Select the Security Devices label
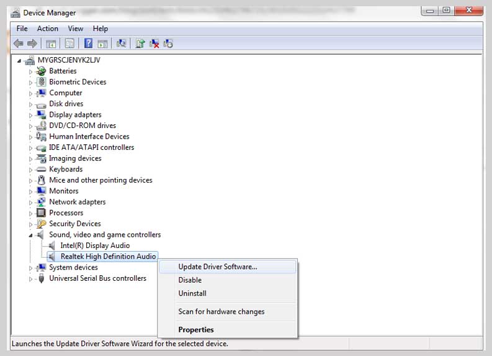This screenshot has height=356, width=492. tap(75, 224)
